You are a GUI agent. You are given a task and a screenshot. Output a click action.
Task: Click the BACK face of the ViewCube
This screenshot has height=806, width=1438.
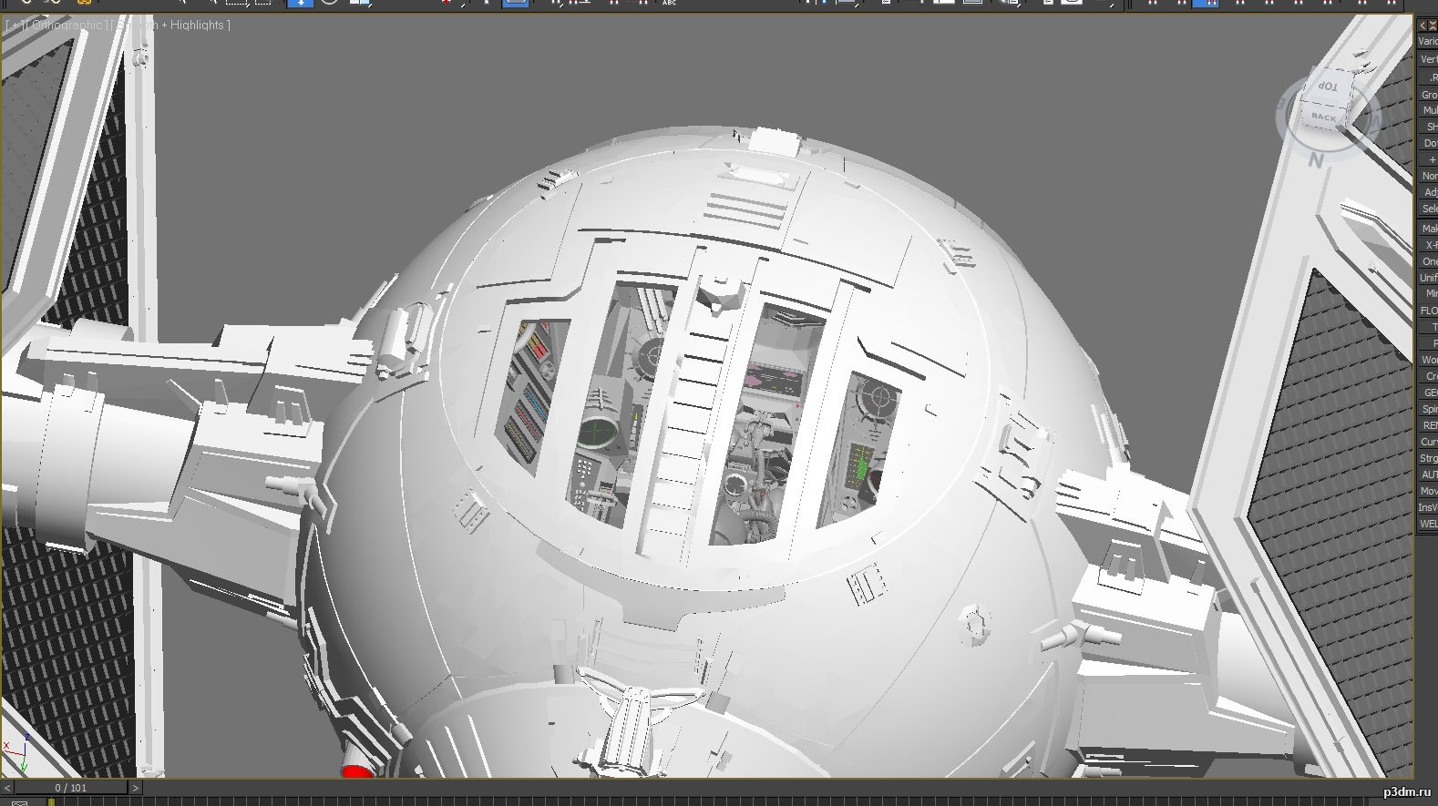[1323, 117]
